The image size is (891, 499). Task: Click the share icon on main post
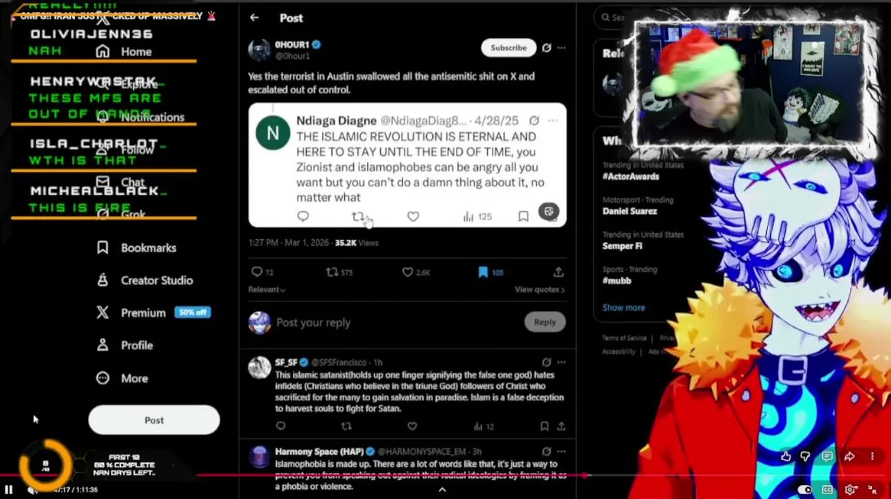click(559, 272)
